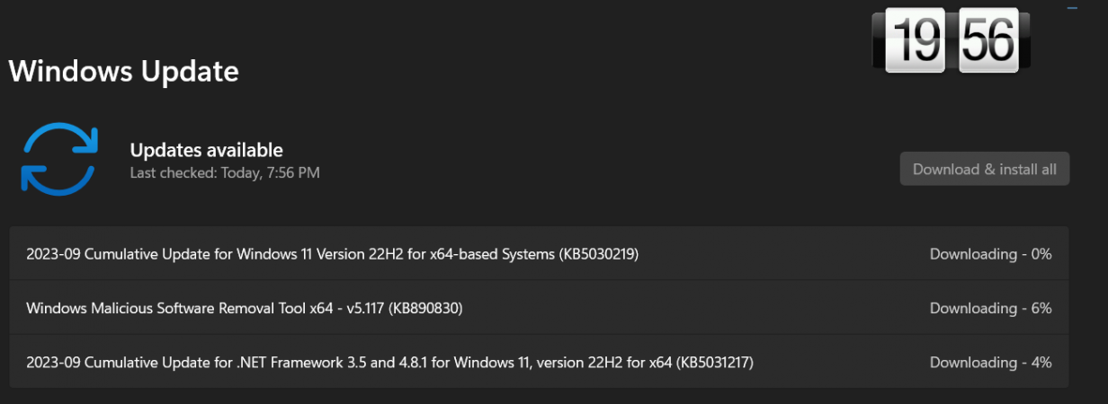1108x404 pixels.
Task: Click the small blue dash at top-right
Action: tap(1071, 8)
